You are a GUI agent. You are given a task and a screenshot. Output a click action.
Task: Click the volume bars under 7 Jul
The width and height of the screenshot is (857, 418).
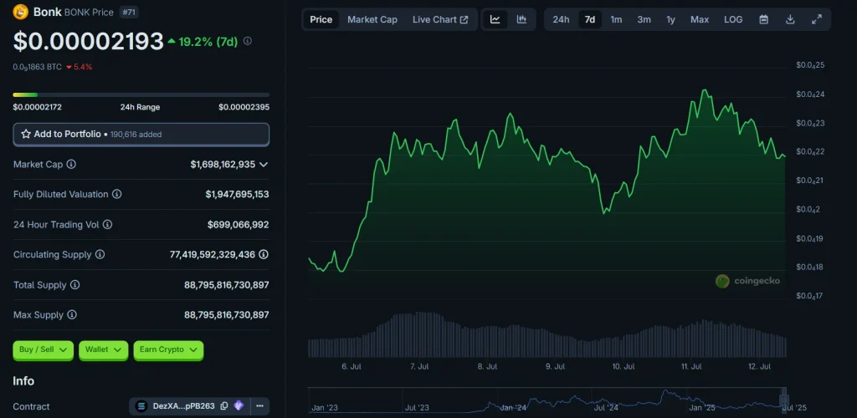coord(420,334)
